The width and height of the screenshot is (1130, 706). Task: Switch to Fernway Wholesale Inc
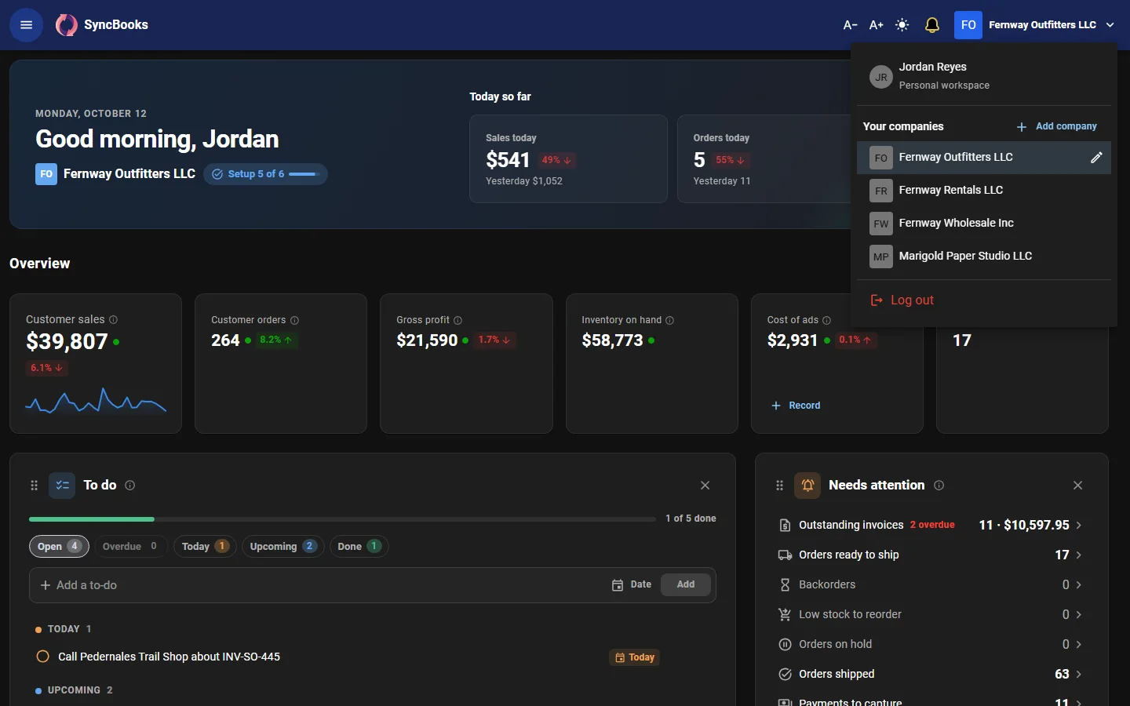pyautogui.click(x=984, y=224)
